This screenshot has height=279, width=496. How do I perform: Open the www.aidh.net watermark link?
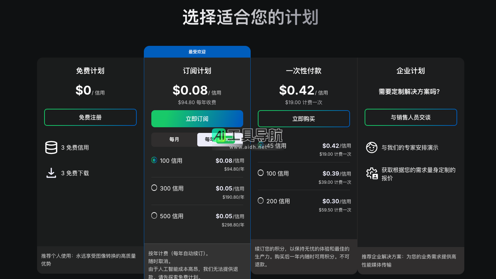pos(247,147)
